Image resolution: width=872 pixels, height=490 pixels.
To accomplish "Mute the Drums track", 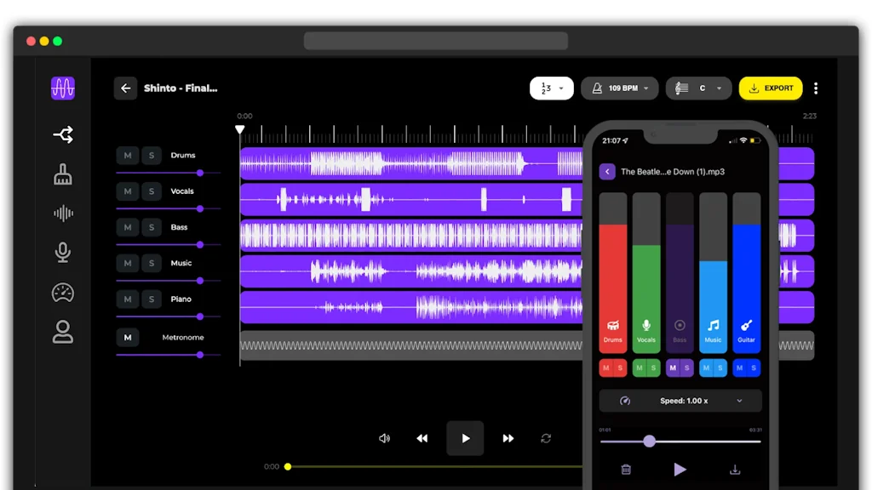I will 127,156.
